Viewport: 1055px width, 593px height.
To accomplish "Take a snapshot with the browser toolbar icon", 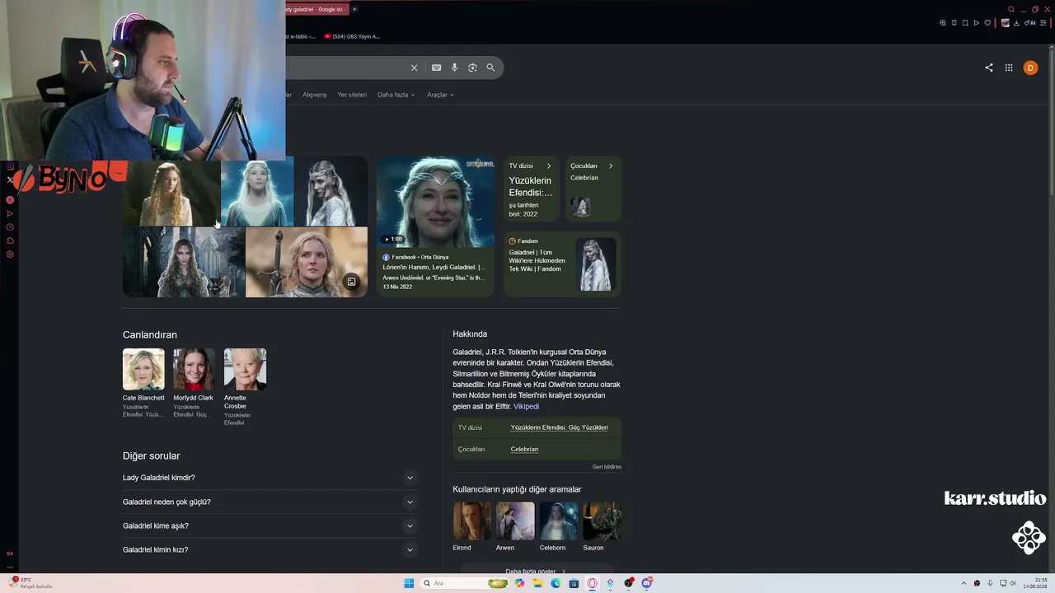I will tap(965, 23).
